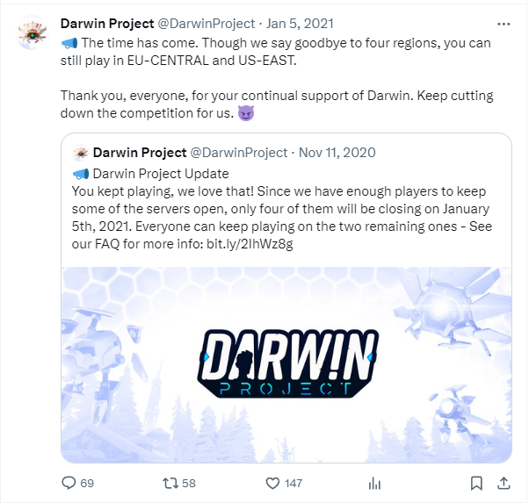Image resolution: width=529 pixels, height=503 pixels.
Task: Click the 58 retweets count
Action: [189, 484]
